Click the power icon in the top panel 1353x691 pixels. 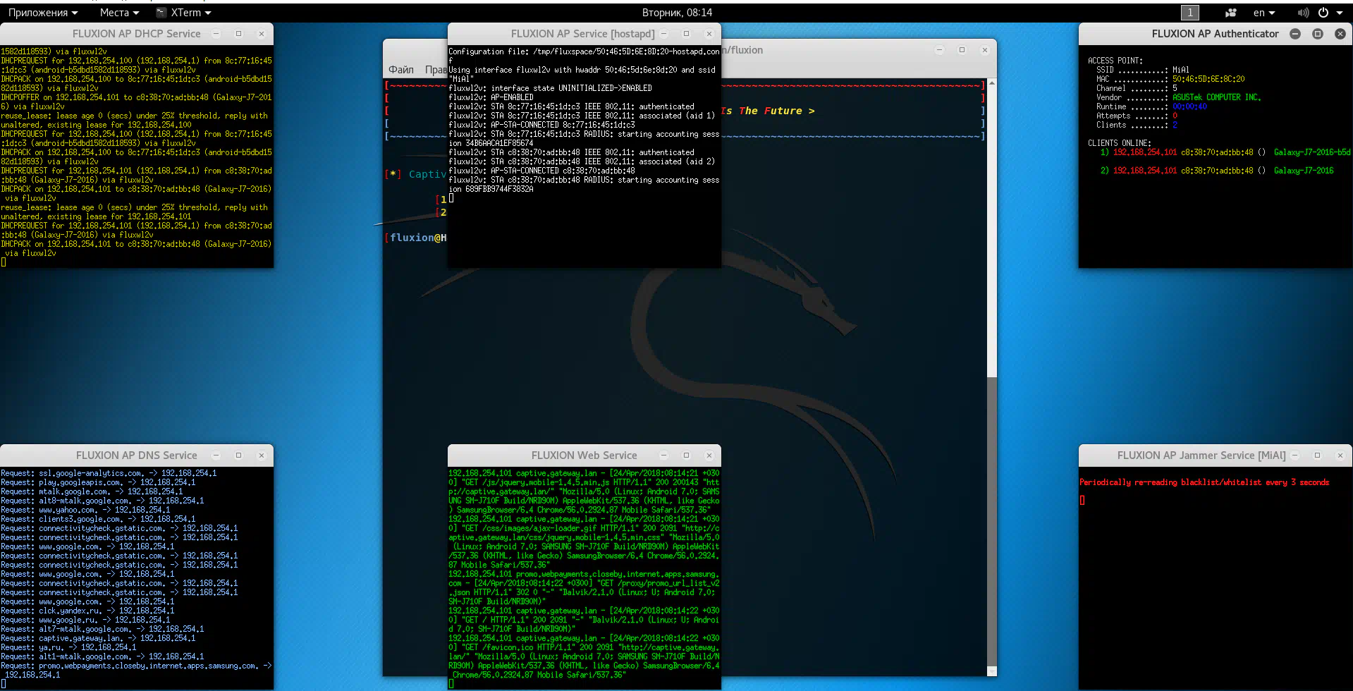tap(1323, 13)
